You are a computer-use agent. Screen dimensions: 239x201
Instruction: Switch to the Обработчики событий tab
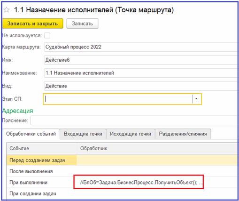pyautogui.click(x=31, y=134)
